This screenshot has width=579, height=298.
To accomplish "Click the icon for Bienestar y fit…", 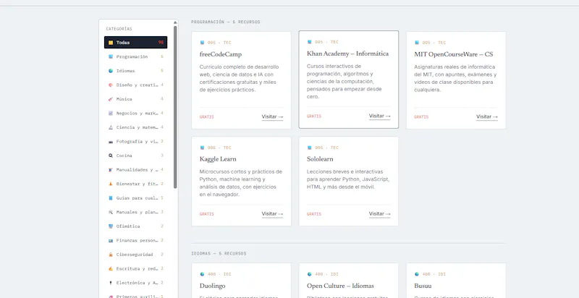I will 111,184.
